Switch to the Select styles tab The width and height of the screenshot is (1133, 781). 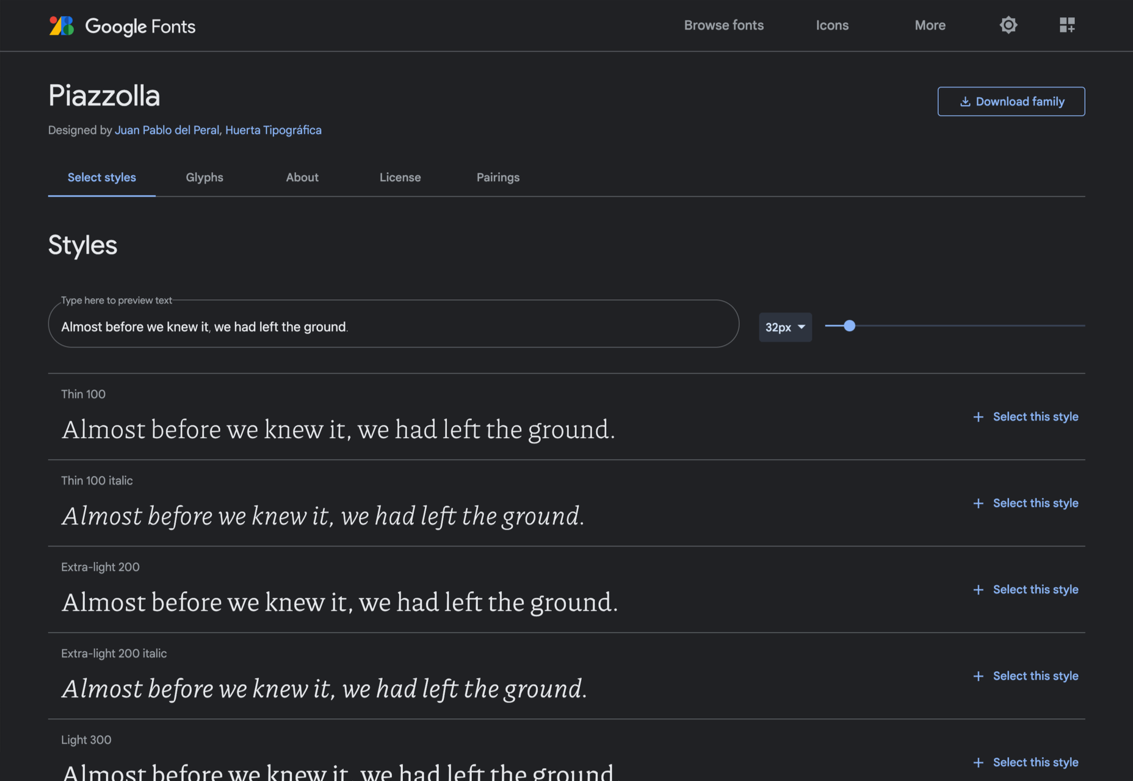pyautogui.click(x=102, y=178)
